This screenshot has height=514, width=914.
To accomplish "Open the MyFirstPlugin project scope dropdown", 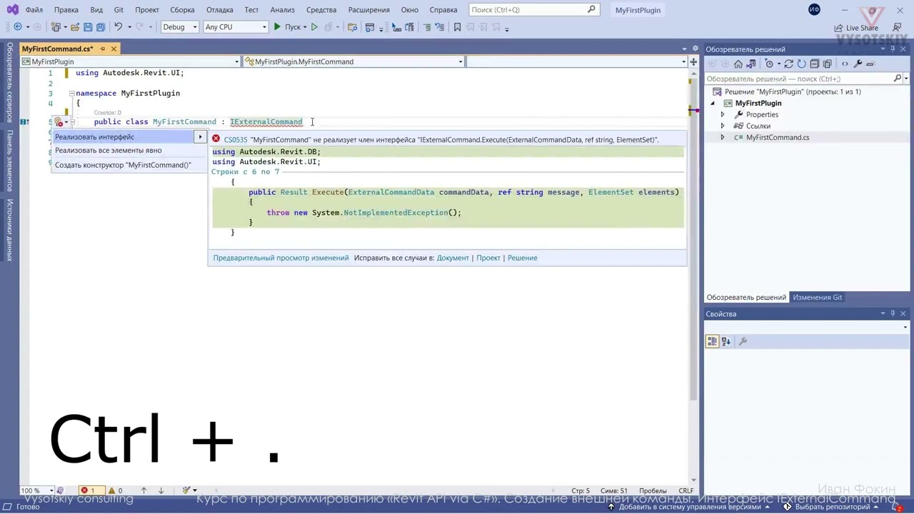I will point(130,61).
